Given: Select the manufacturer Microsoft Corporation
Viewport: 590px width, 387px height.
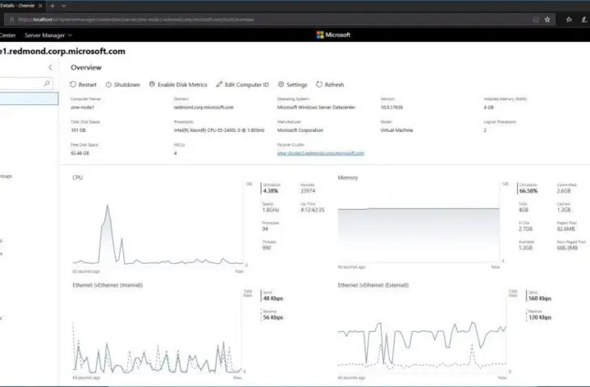Looking at the screenshot, I should (x=300, y=130).
